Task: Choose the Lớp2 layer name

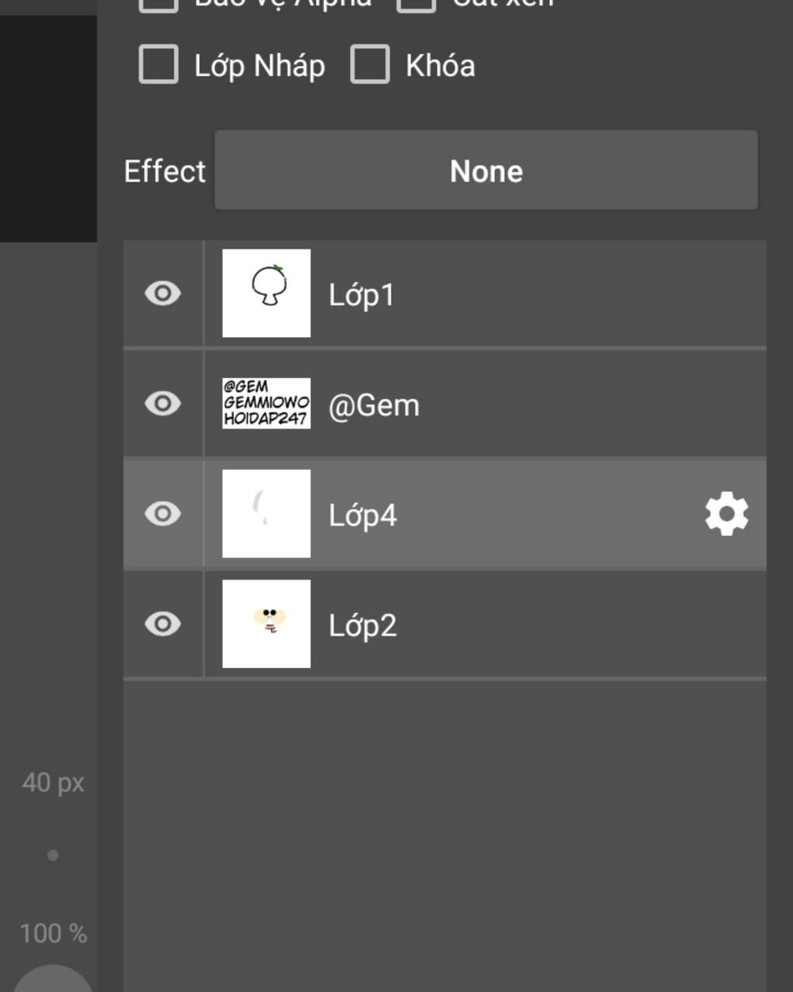Action: [363, 625]
